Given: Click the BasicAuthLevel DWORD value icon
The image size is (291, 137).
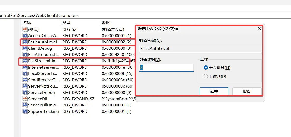Looking at the screenshot, I should (25, 42).
